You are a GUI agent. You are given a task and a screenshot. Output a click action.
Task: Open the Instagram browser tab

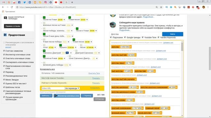click(x=45, y=2)
